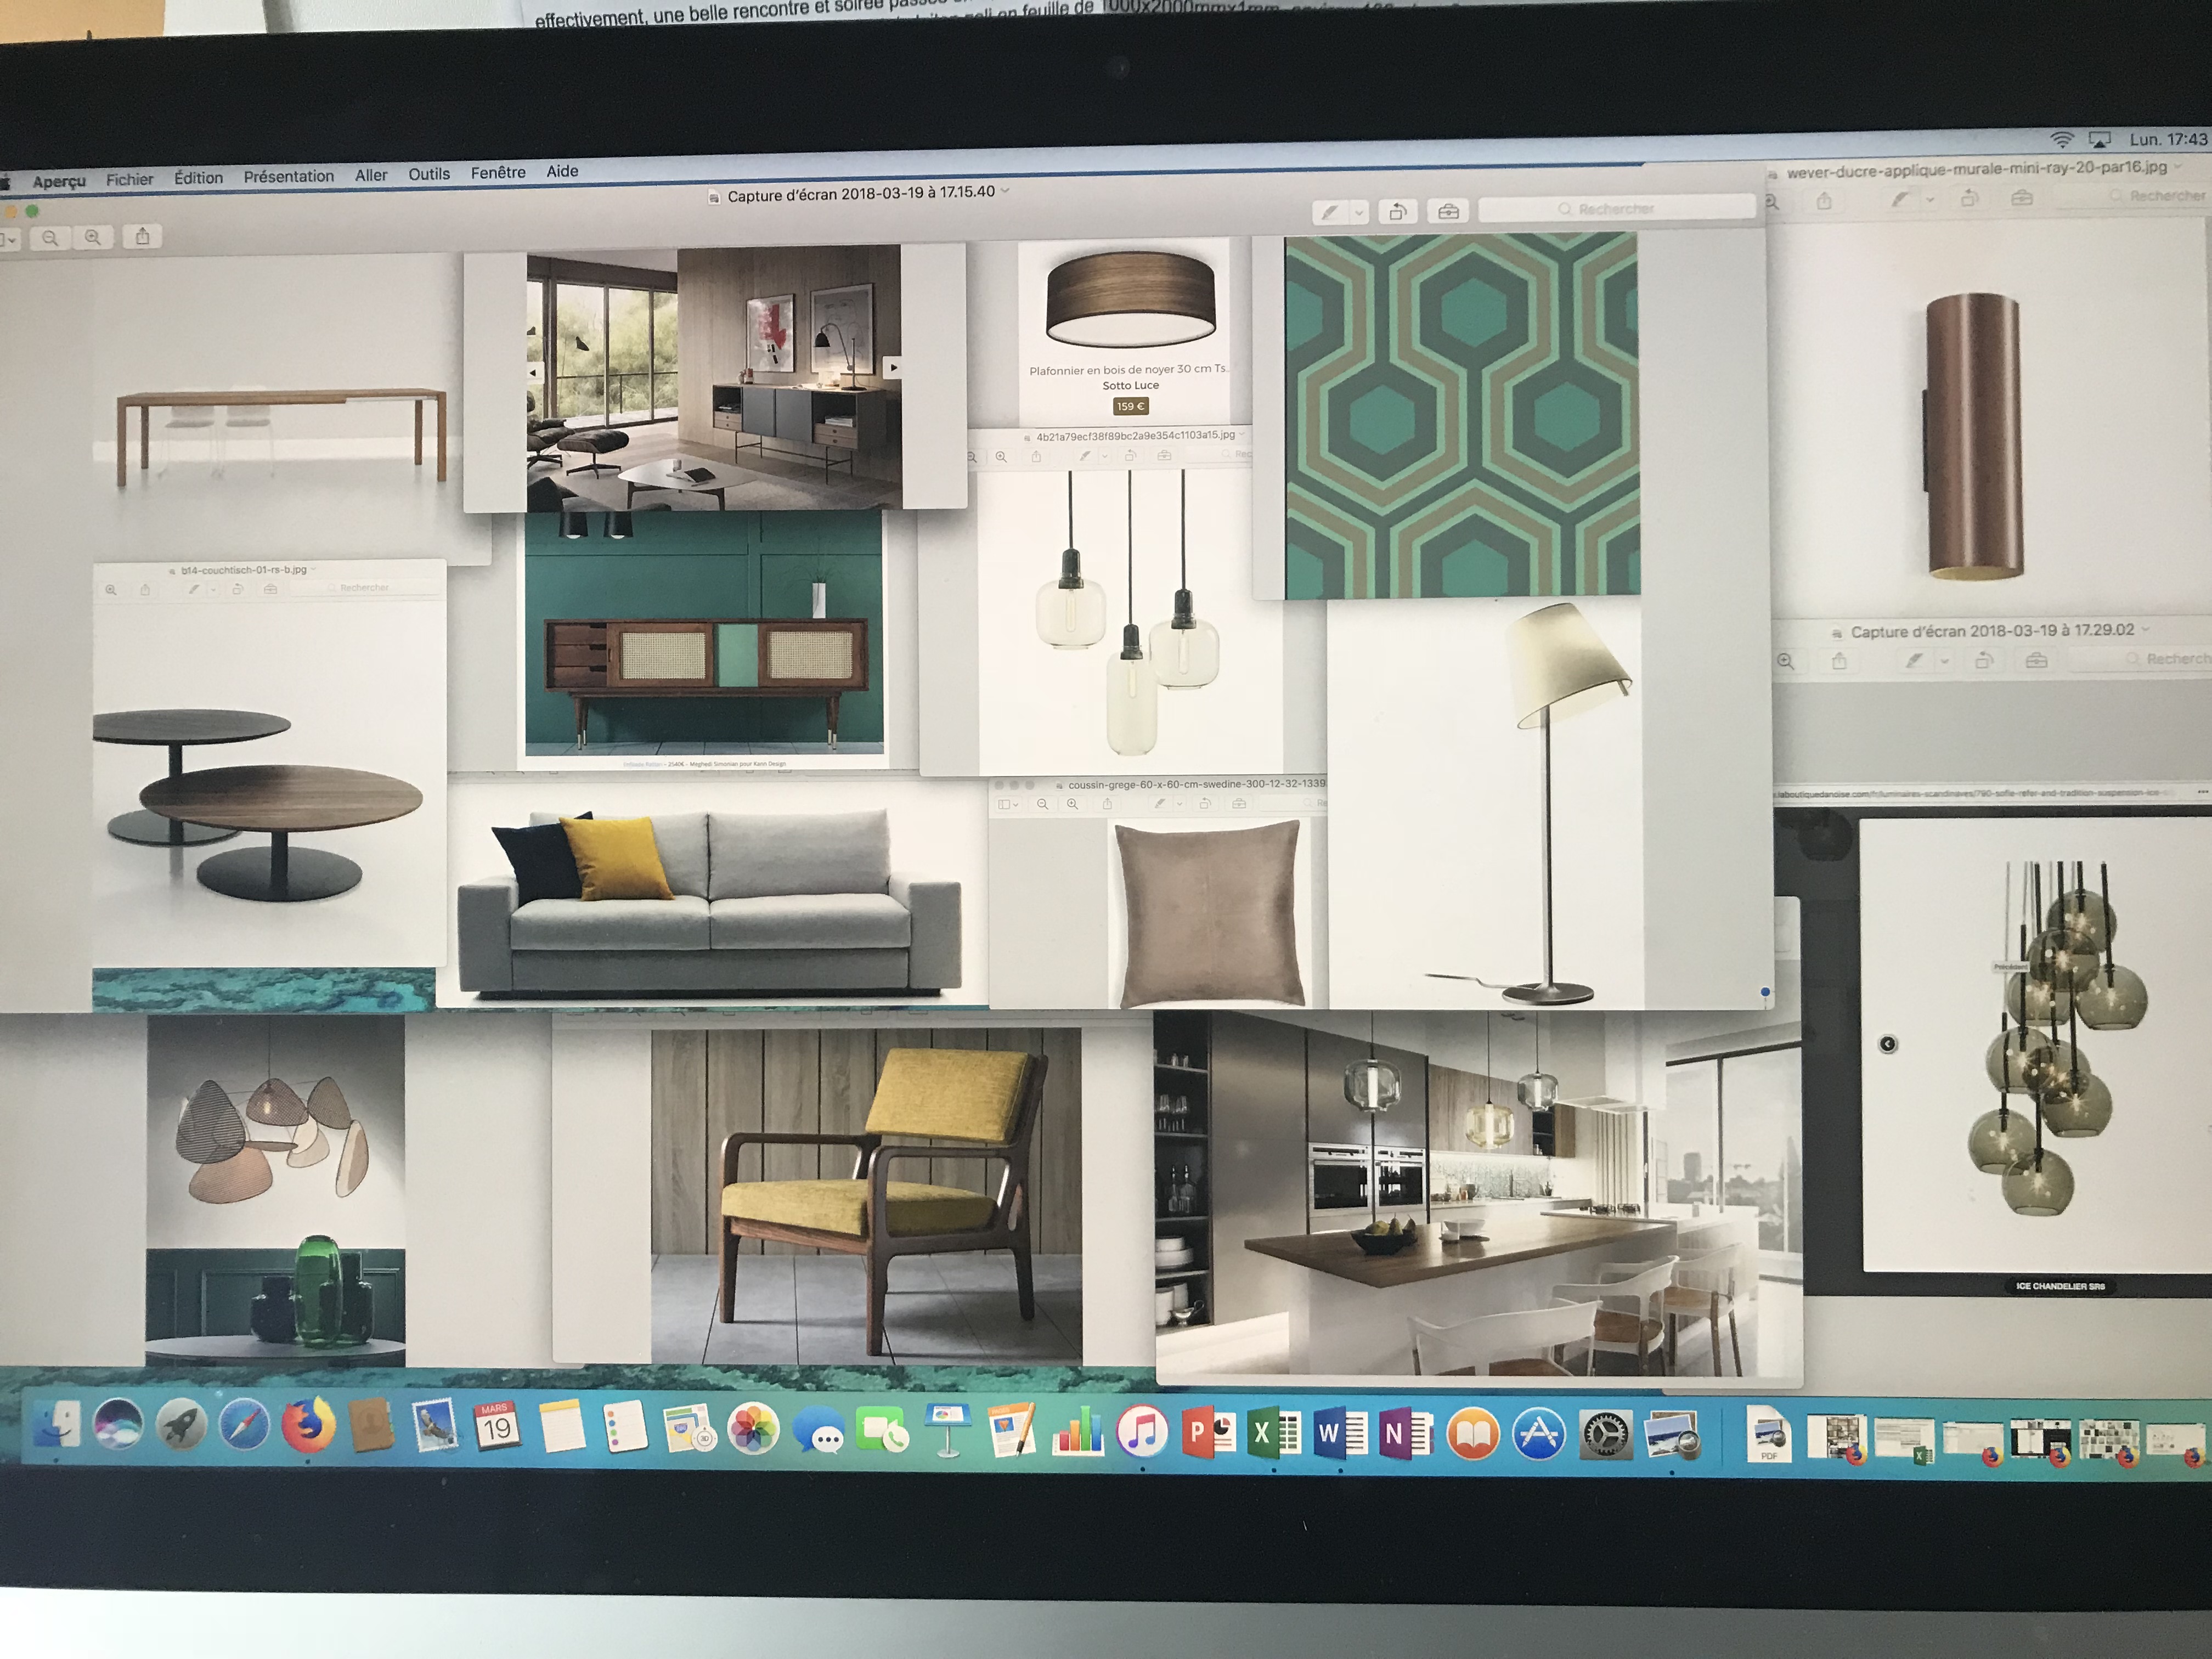2212x1659 pixels.
Task: Open Photos from the Dock
Action: [753, 1429]
